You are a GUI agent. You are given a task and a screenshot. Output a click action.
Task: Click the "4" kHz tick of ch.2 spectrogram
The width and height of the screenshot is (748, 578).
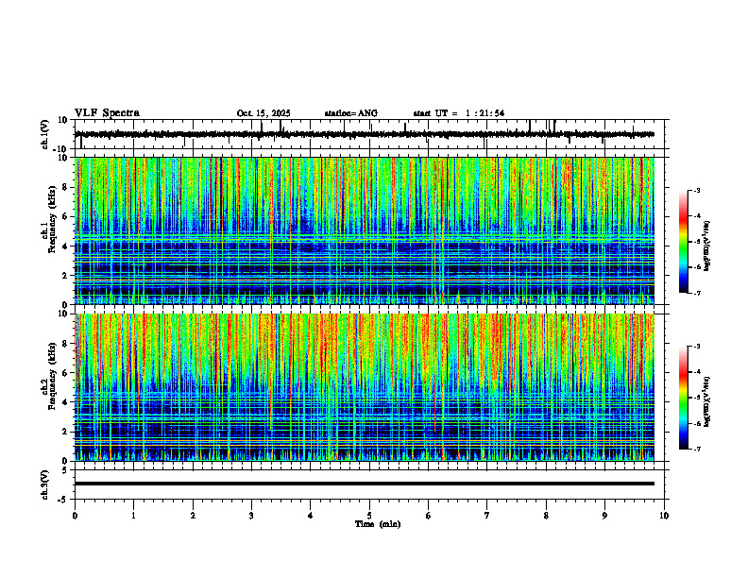[x=65, y=402]
